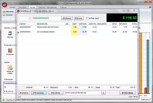Image resolution: width=153 pixels, height=103 pixels.
Task: Focus the product code field showing 100000000005
Action: (x=46, y=18)
